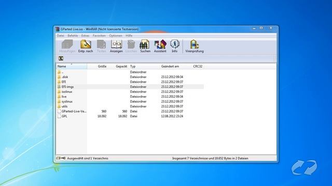Open the Extras menu
This screenshot has width=332, height=186.
85,36
